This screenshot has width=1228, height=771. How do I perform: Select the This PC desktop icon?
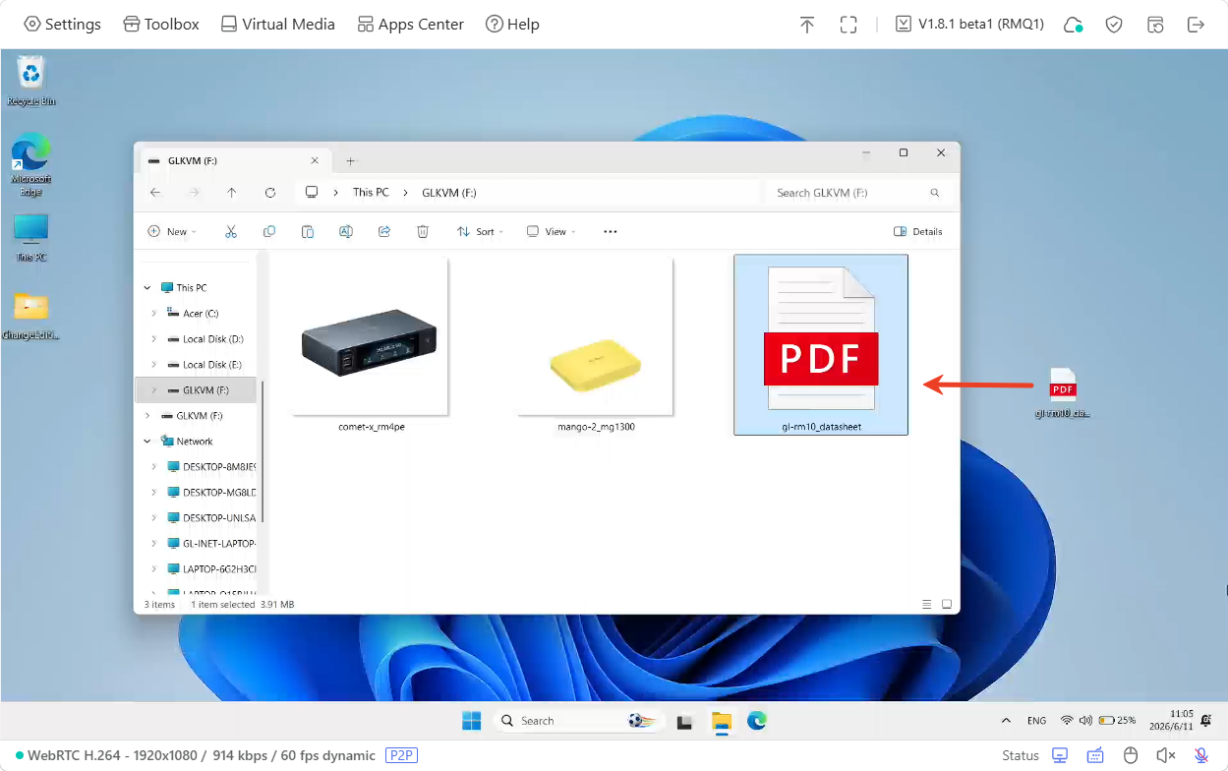point(31,239)
